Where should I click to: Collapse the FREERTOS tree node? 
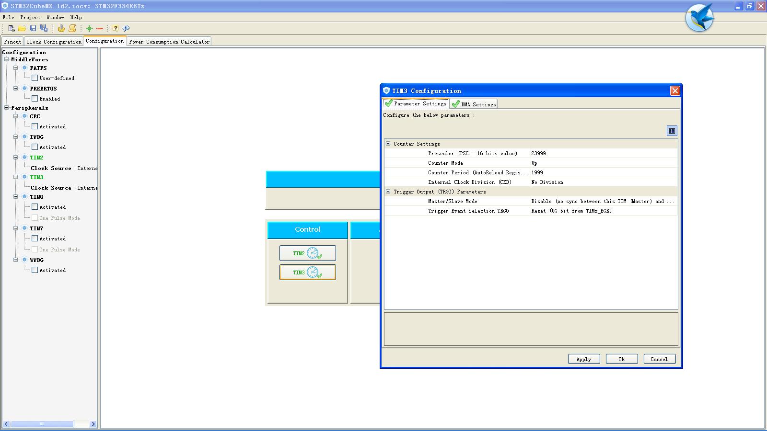tap(16, 89)
